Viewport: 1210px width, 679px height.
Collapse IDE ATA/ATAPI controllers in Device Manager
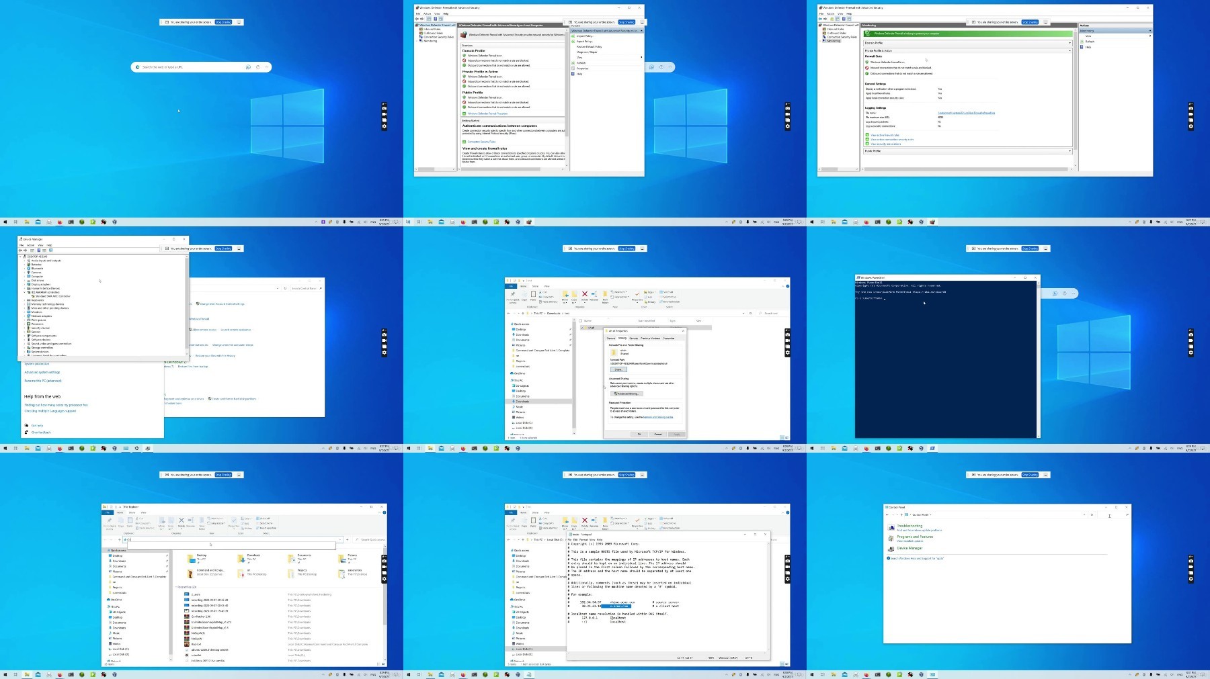click(x=25, y=292)
